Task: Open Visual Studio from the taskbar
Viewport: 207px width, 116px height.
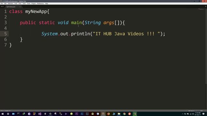Action: pos(39,114)
